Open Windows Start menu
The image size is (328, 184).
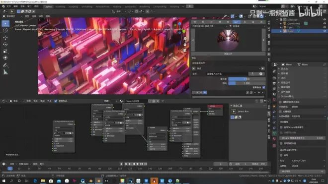click(3, 181)
